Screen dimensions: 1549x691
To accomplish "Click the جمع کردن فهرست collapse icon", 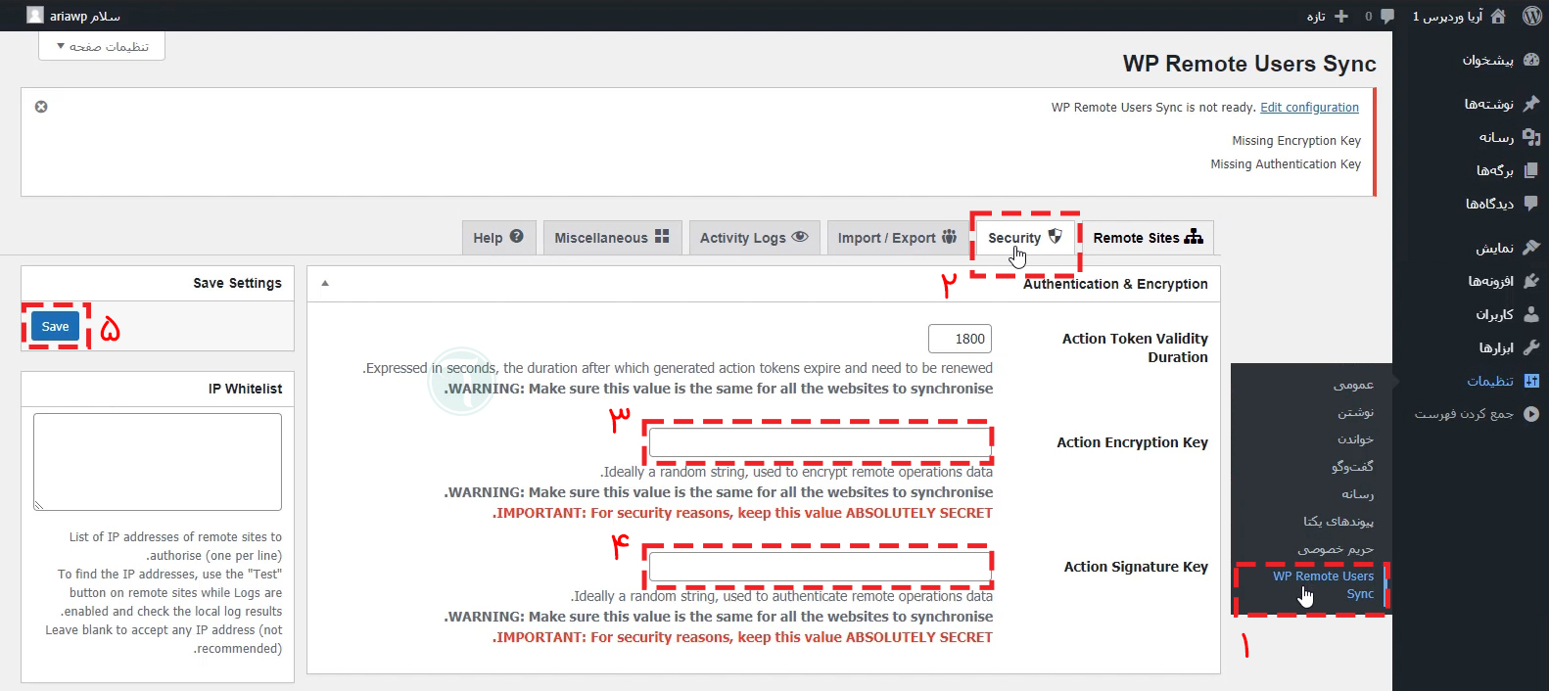I will click(1531, 414).
